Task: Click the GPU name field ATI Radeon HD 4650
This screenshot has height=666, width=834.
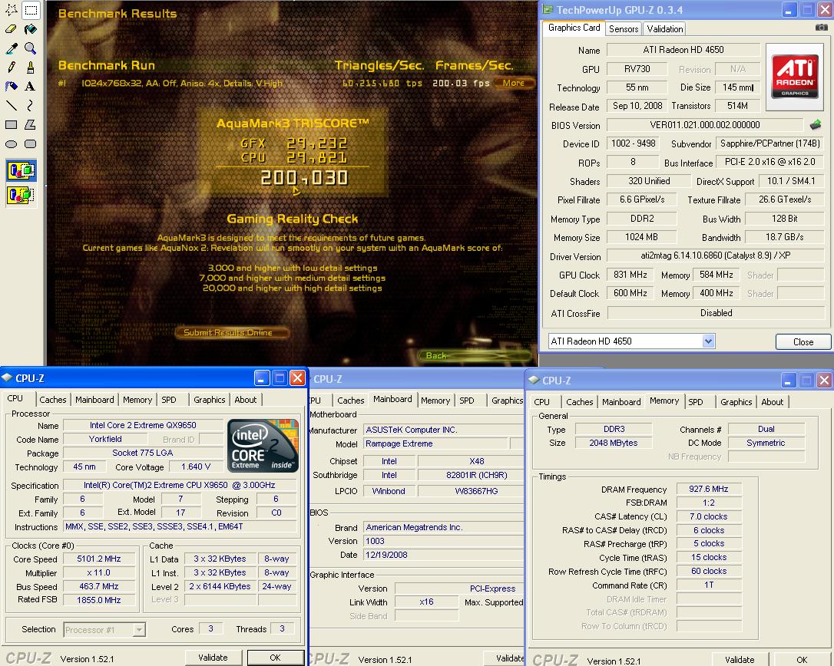Action: 683,50
